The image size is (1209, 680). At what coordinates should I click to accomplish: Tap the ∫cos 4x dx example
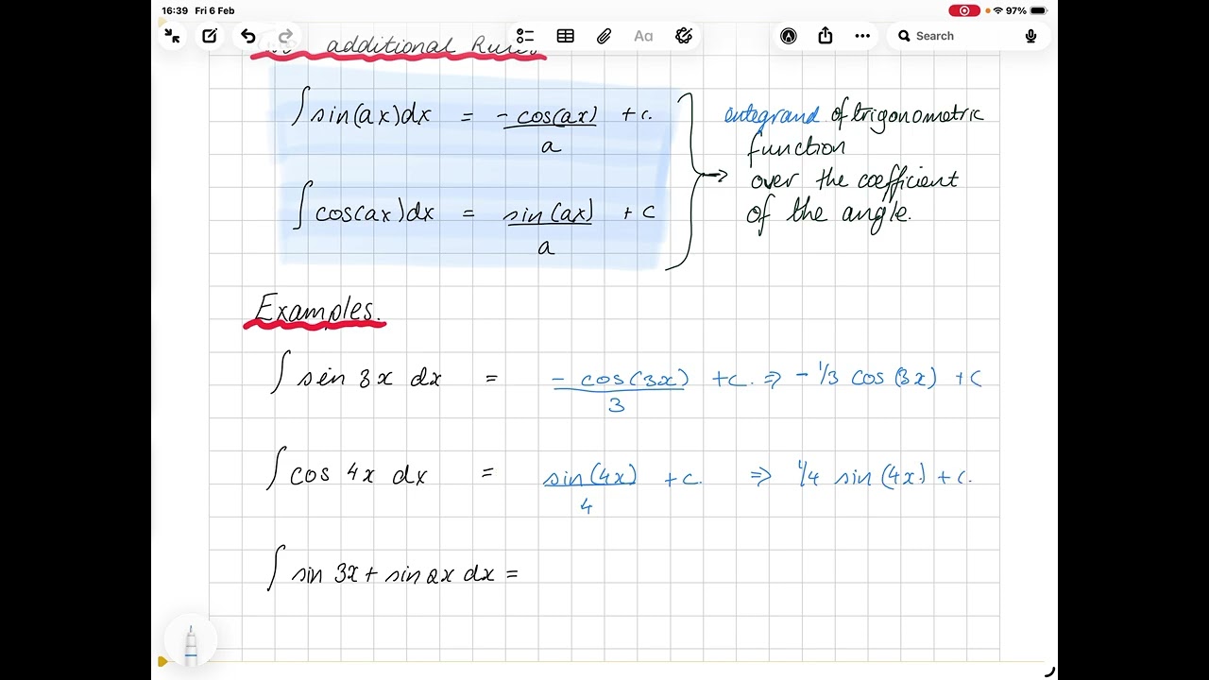click(x=347, y=472)
